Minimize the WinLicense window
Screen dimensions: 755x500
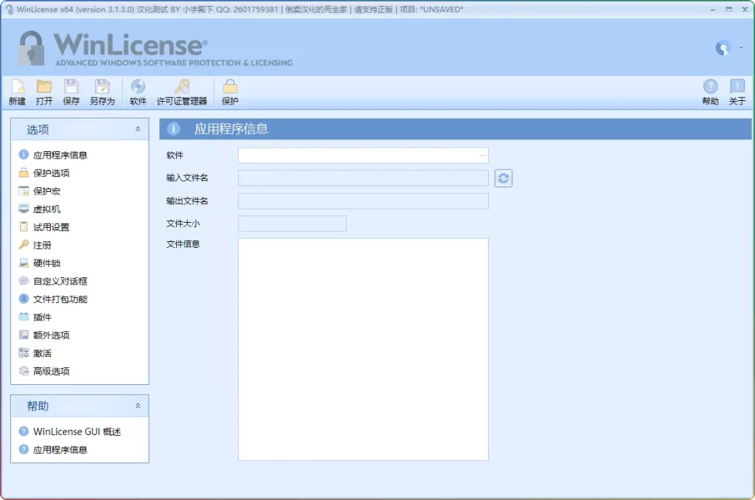tap(713, 10)
